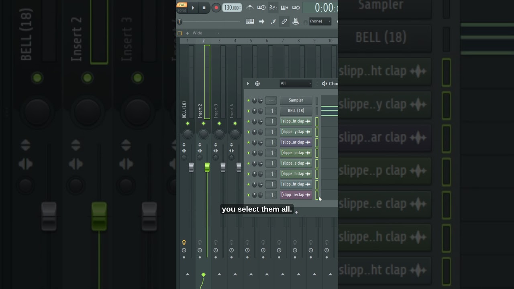The image size is (514, 289).
Task: Click mixer track number for slippe..p clap
Action: coord(271,153)
